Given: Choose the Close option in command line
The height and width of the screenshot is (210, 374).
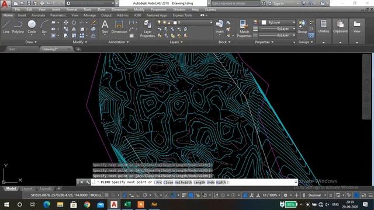Looking at the screenshot, I should [168, 182].
